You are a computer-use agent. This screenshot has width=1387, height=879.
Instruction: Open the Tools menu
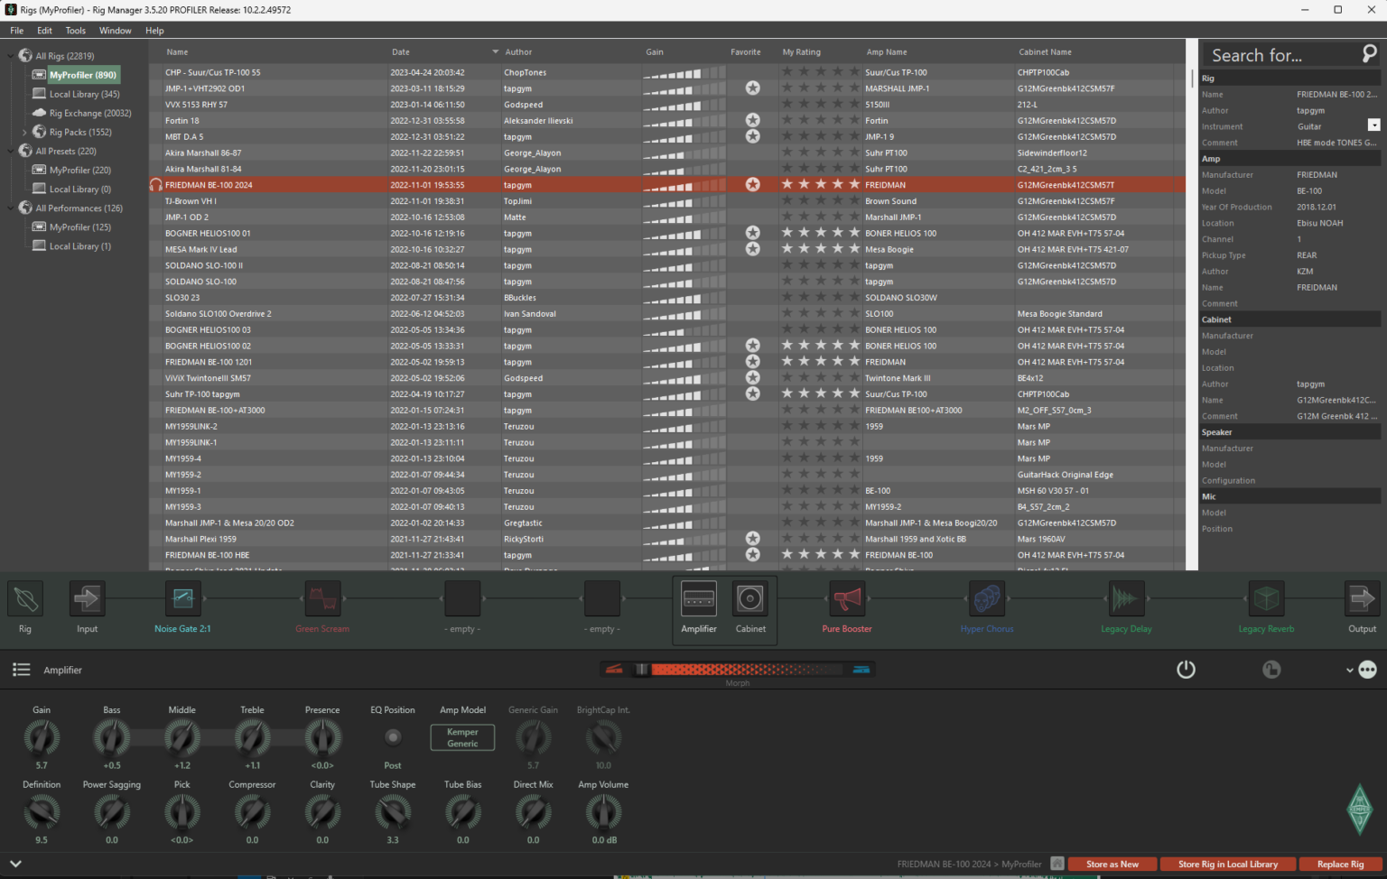pos(75,31)
